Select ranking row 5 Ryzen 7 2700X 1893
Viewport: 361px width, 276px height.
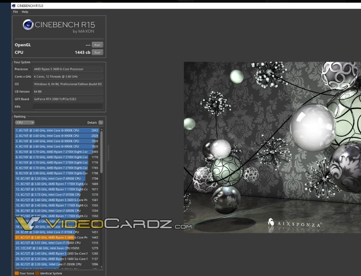coord(57,152)
